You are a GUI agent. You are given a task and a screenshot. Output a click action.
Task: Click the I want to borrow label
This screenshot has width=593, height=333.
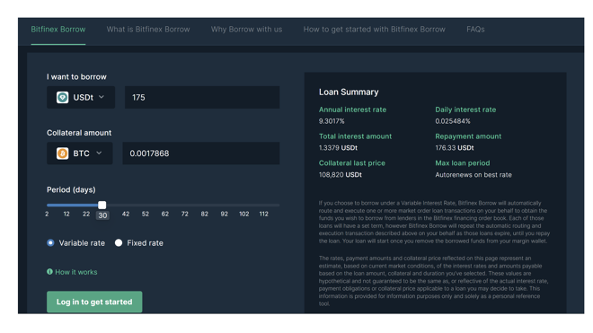(76, 76)
